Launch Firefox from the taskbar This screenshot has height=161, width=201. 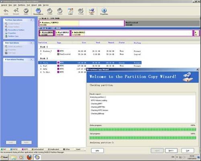click(x=29, y=157)
